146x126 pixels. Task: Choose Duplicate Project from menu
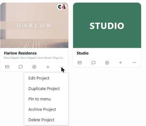(x=46, y=89)
